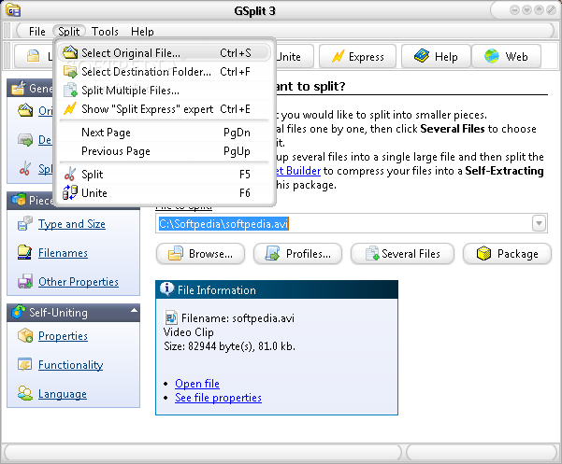Click the destination folder menu icon

pos(70,72)
